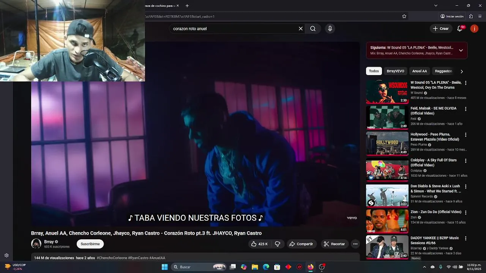486x273 pixels.
Task: Select the Reggaeton filter chip
Action: click(x=443, y=71)
